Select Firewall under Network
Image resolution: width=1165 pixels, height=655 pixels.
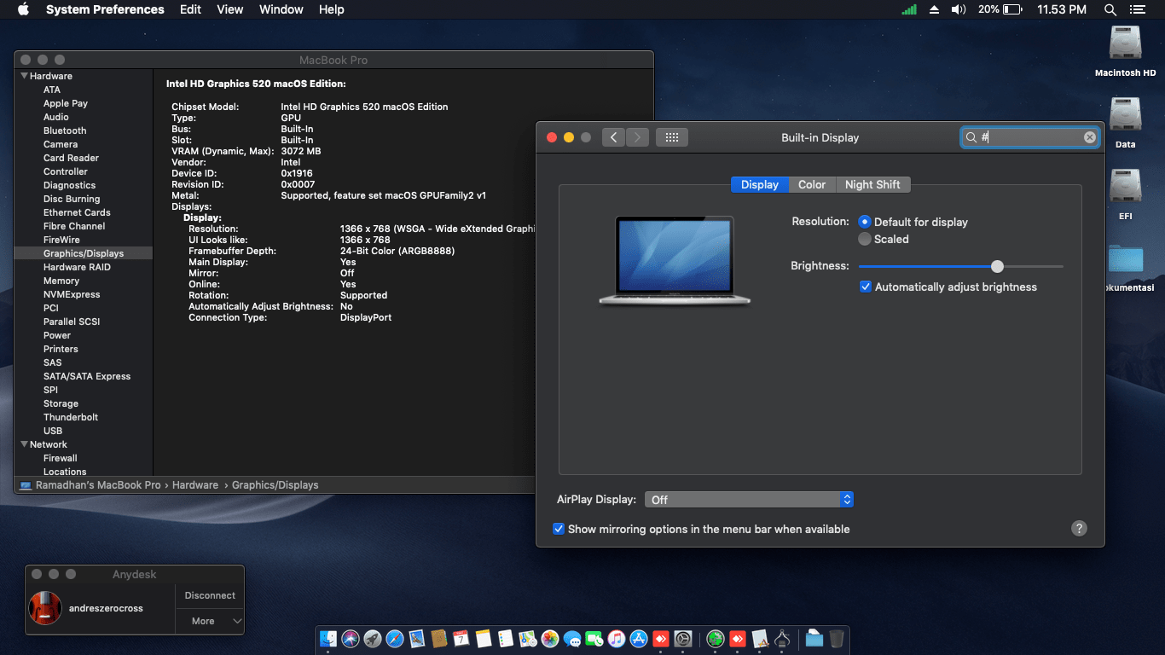61,458
